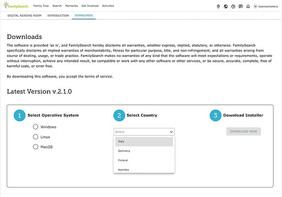Open the Memories menu
Screen dimensions: 282x197
click(71, 6)
